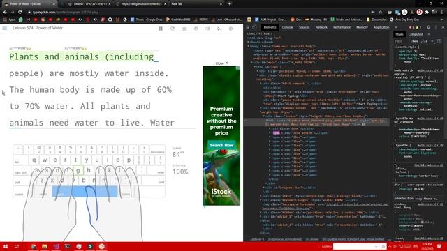Select the Styles tab in the sidebar
Screen dimensions: 447x251
click(400, 34)
